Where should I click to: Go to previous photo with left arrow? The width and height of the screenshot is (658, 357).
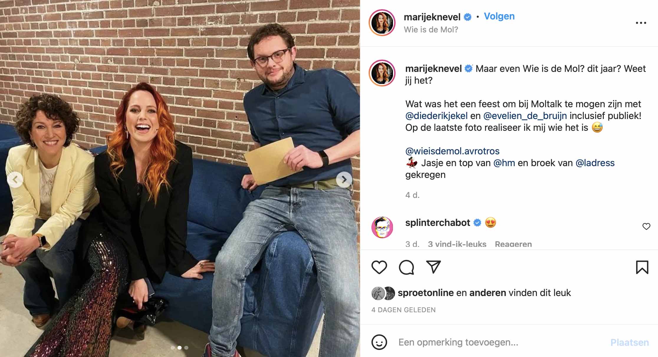(15, 179)
